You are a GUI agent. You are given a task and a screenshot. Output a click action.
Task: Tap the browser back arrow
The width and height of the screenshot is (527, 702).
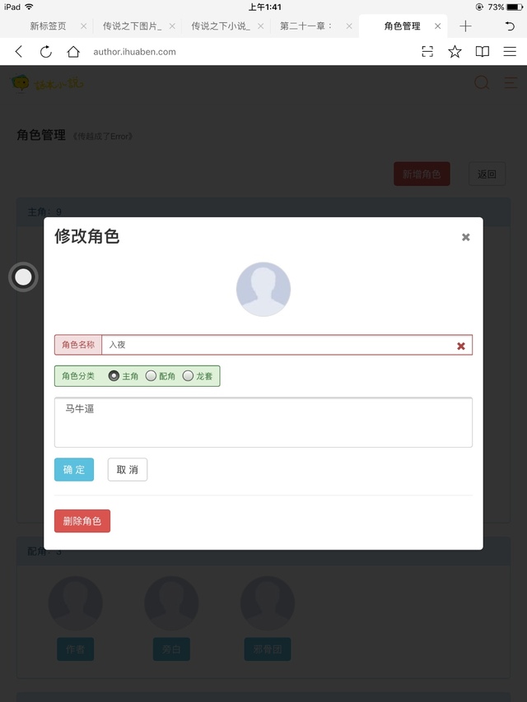coord(18,52)
